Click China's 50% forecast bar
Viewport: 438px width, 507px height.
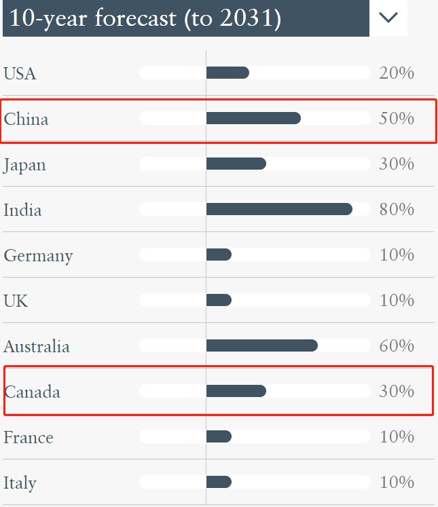(x=253, y=118)
